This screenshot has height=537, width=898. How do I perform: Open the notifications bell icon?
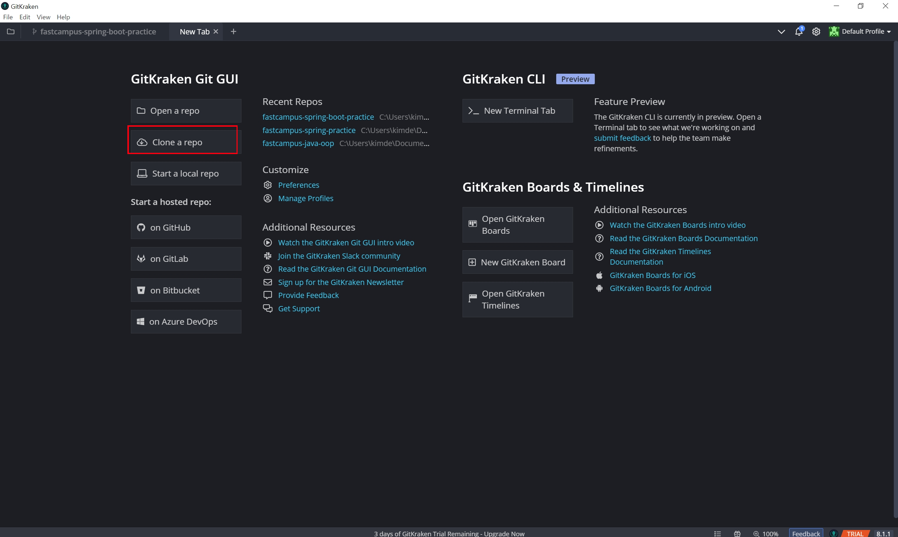coord(798,32)
